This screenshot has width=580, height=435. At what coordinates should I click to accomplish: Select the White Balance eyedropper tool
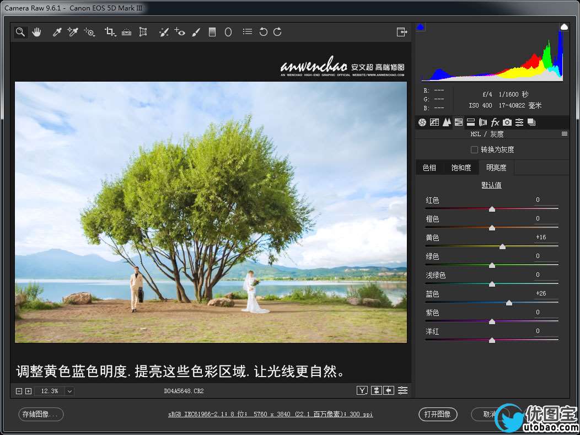coord(56,32)
